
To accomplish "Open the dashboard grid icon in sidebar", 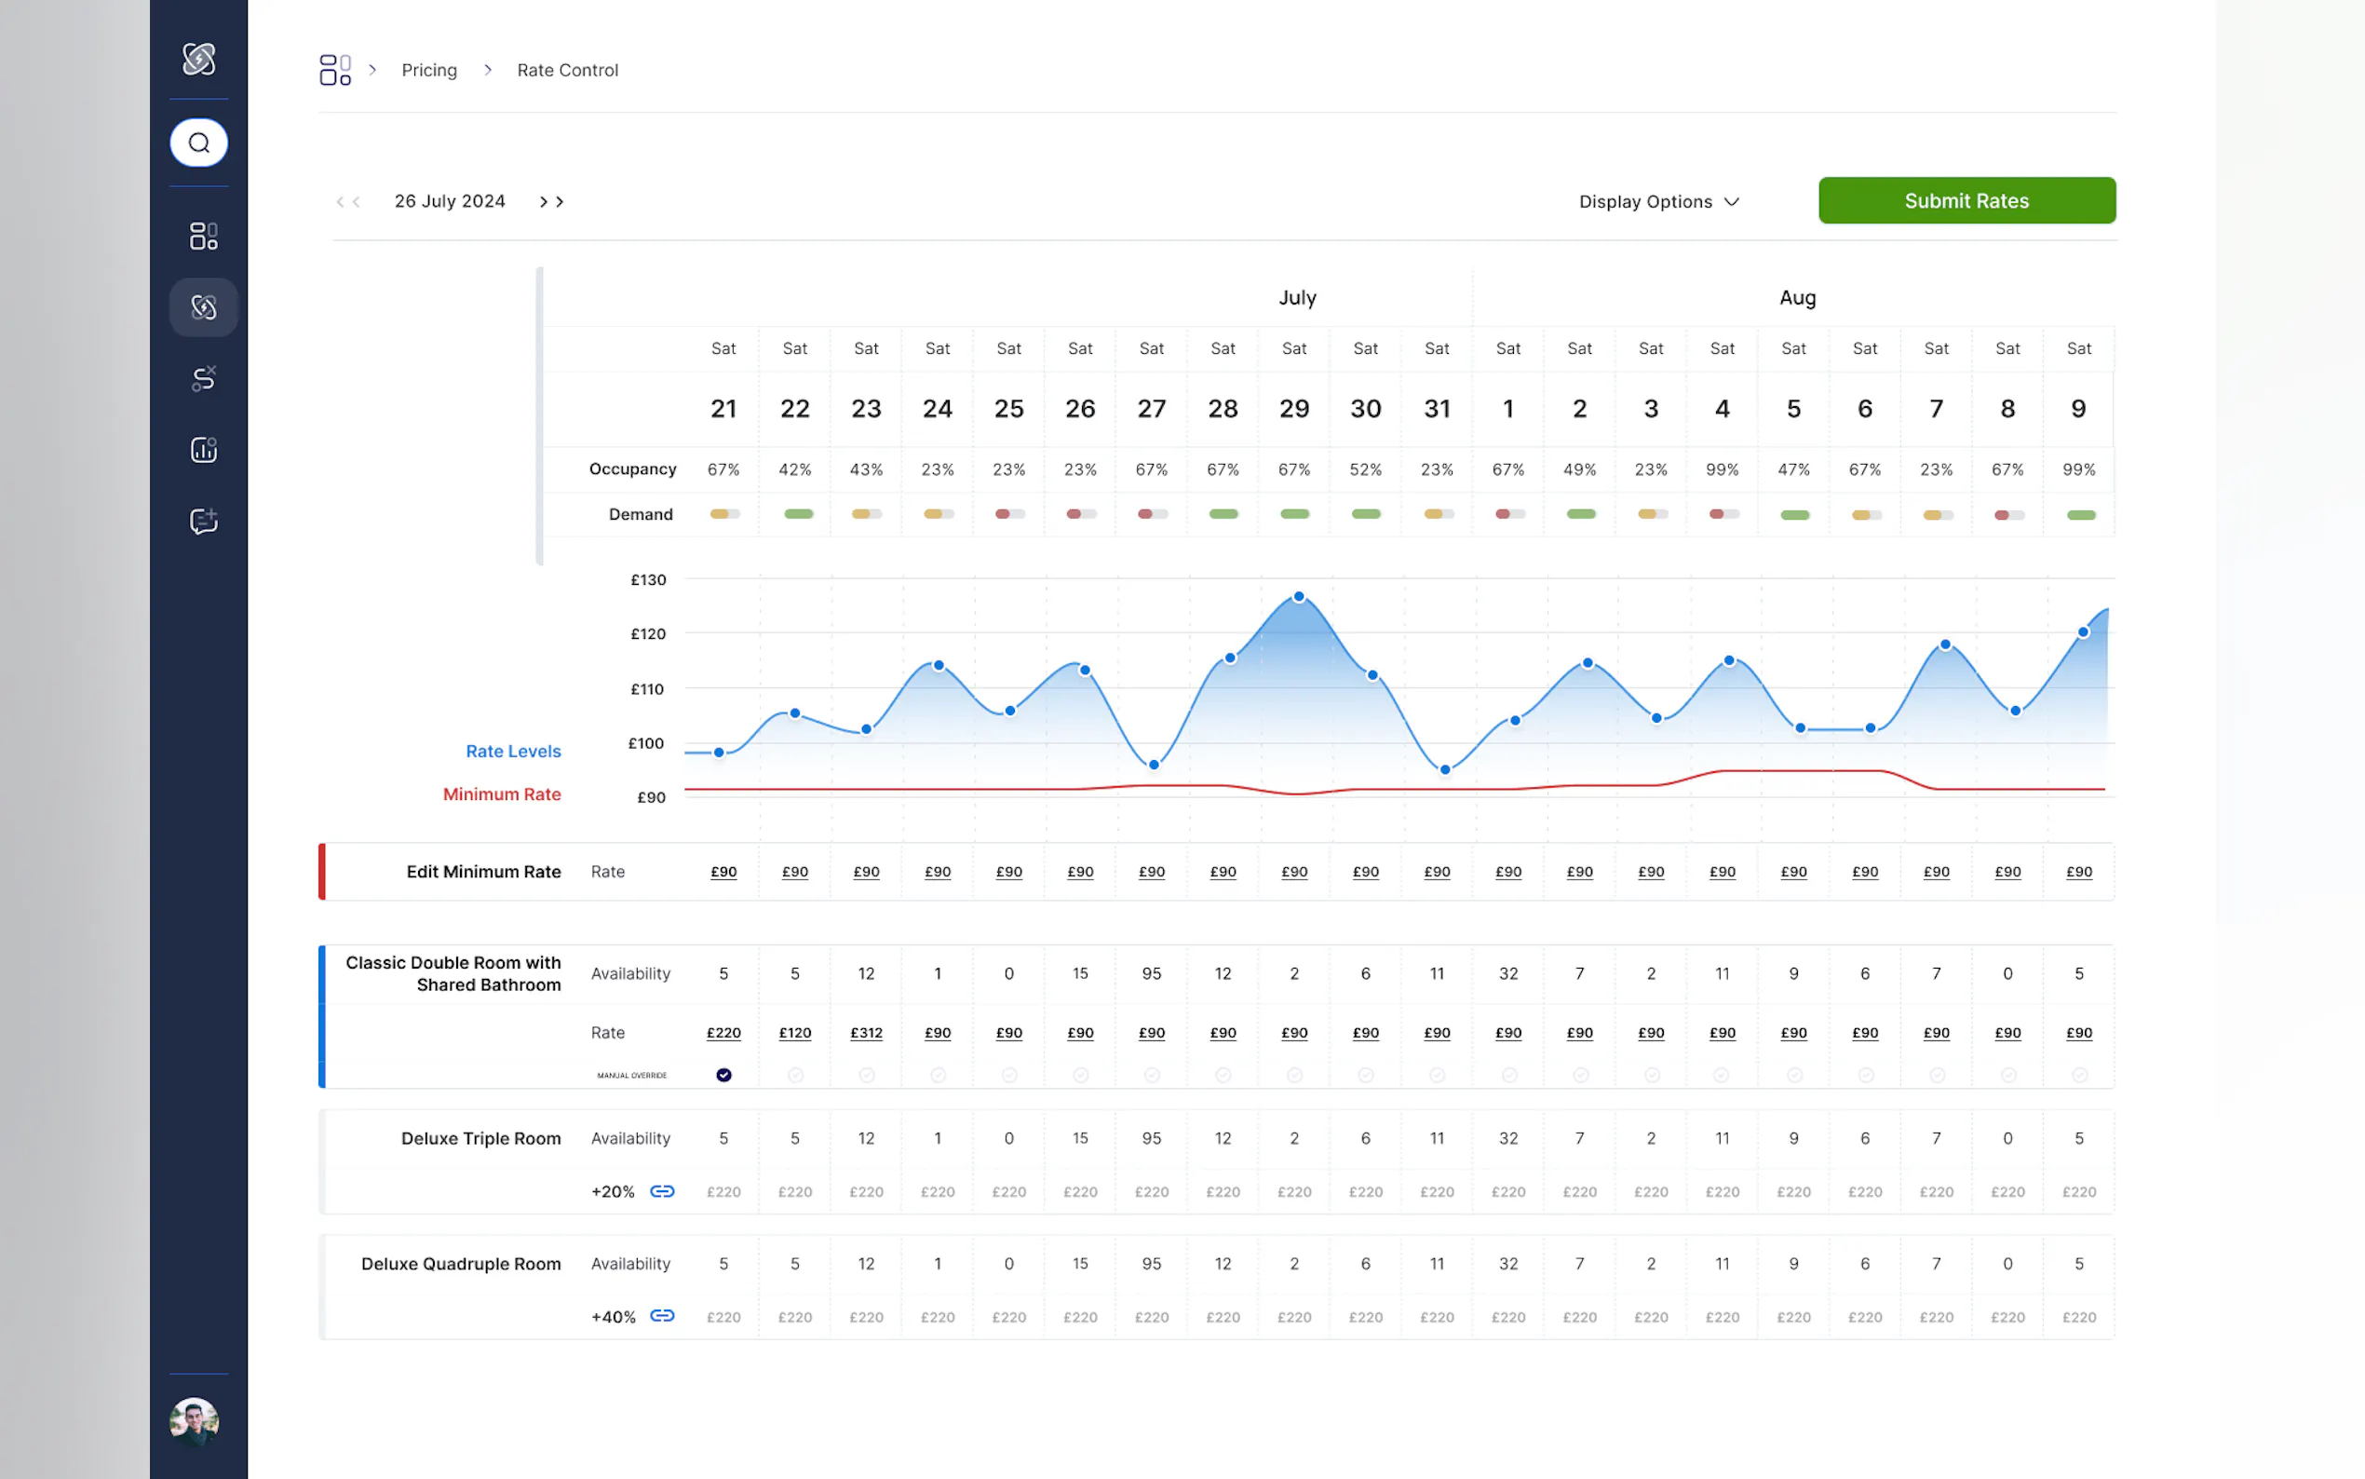I will coord(203,236).
